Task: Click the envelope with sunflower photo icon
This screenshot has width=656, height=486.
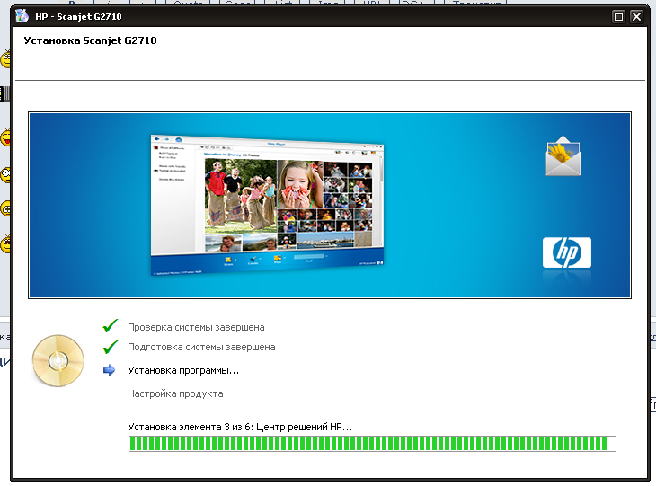Action: point(563,155)
